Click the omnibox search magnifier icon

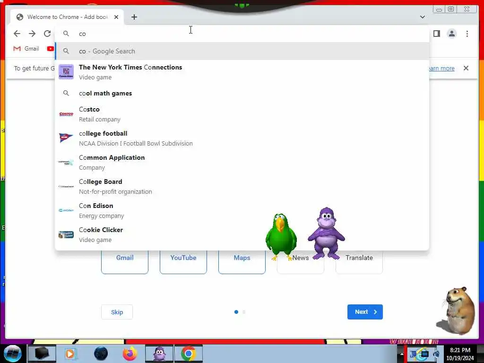pos(66,34)
